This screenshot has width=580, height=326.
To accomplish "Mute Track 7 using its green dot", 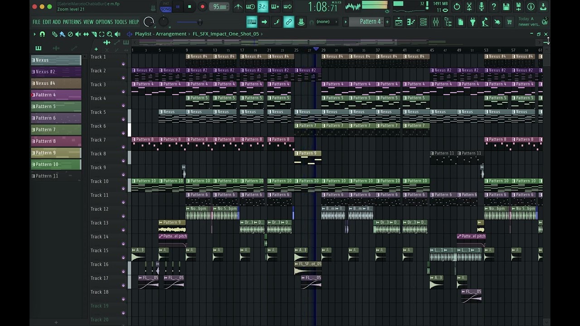I will click(123, 147).
